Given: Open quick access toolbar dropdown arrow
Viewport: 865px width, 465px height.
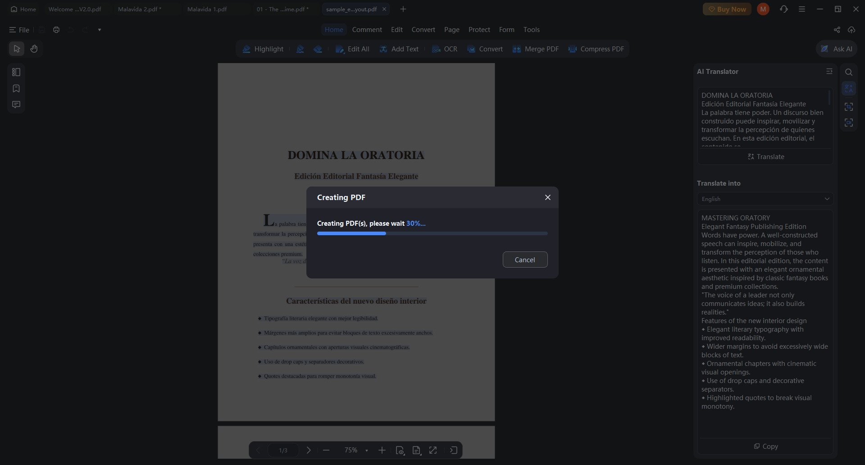Looking at the screenshot, I should [100, 30].
